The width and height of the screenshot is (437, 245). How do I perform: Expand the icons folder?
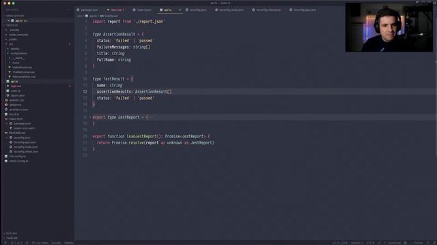pos(16,63)
